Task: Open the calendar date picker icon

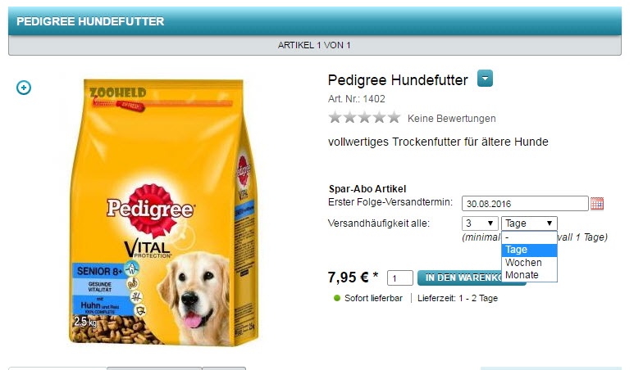Action: pos(597,204)
